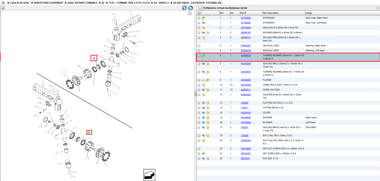The width and height of the screenshot is (380, 181).
Task: Click green arrow icon for part 87702086
Action: [203, 18]
